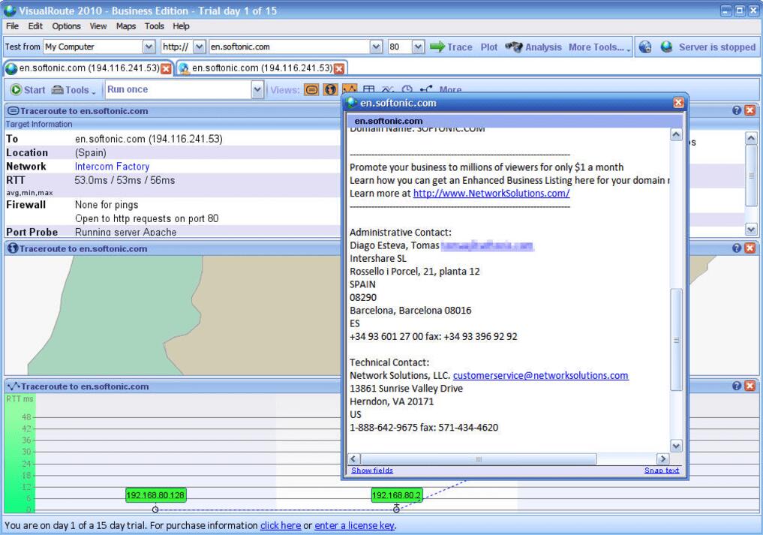Click the customerservice@networksolutions.com email link

(x=541, y=375)
